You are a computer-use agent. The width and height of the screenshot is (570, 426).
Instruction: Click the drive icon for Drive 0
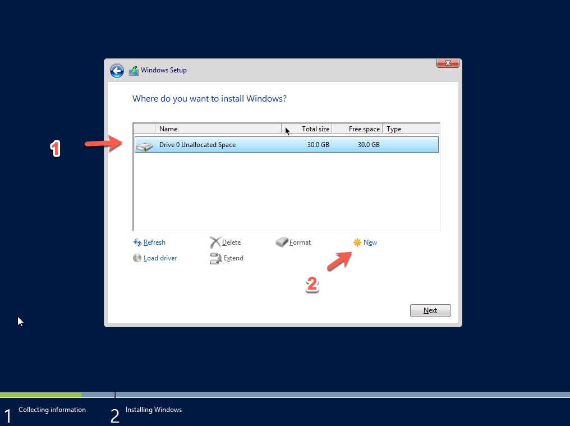click(145, 146)
